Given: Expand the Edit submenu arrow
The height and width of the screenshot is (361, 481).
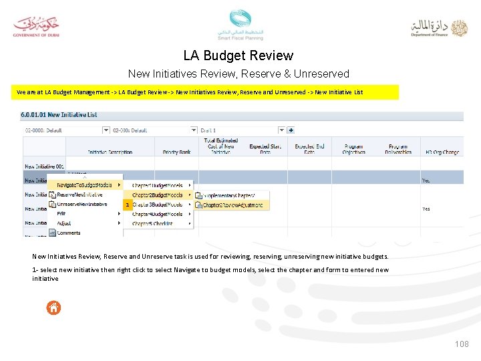Looking at the screenshot, I should pyautogui.click(x=119, y=214).
